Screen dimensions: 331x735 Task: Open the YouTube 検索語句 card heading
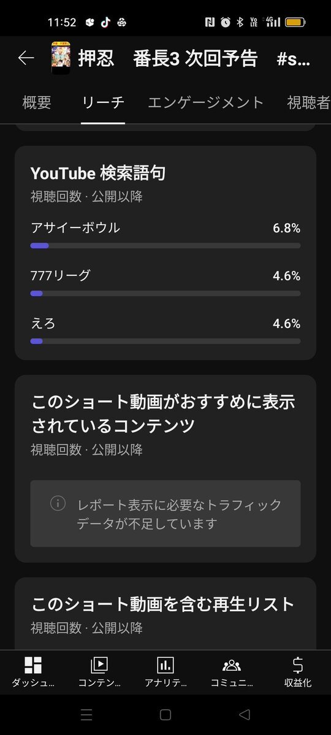(x=98, y=173)
